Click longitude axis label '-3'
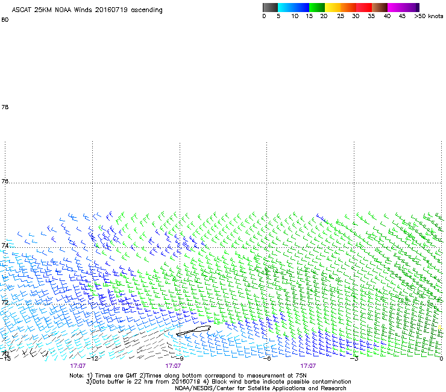 point(354,358)
